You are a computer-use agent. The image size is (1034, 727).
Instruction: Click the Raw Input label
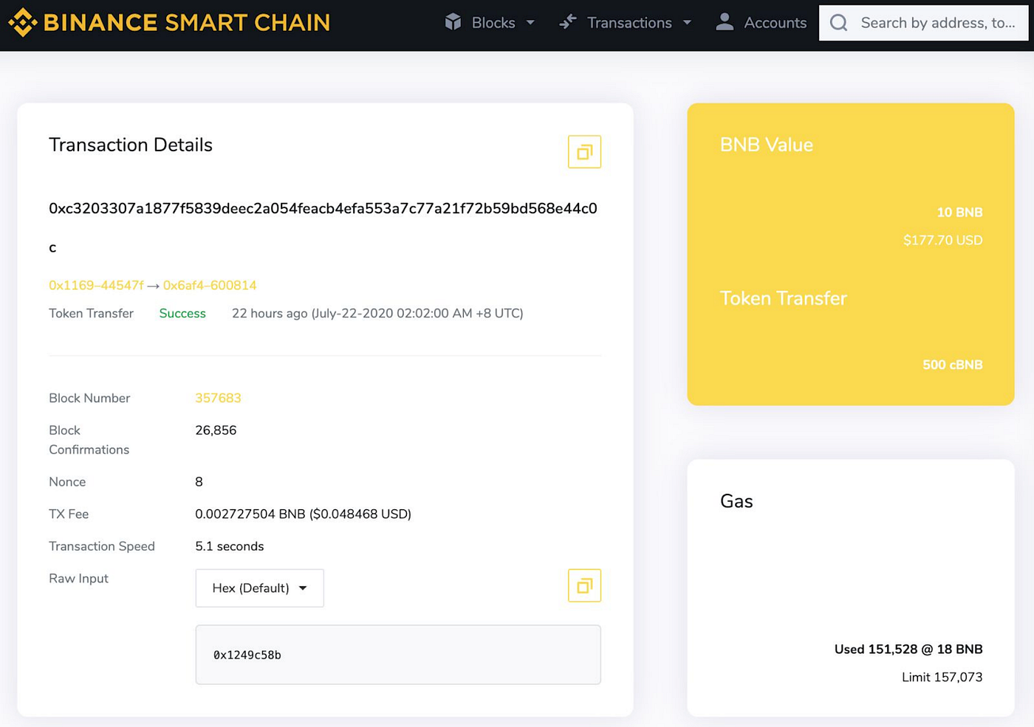point(78,579)
